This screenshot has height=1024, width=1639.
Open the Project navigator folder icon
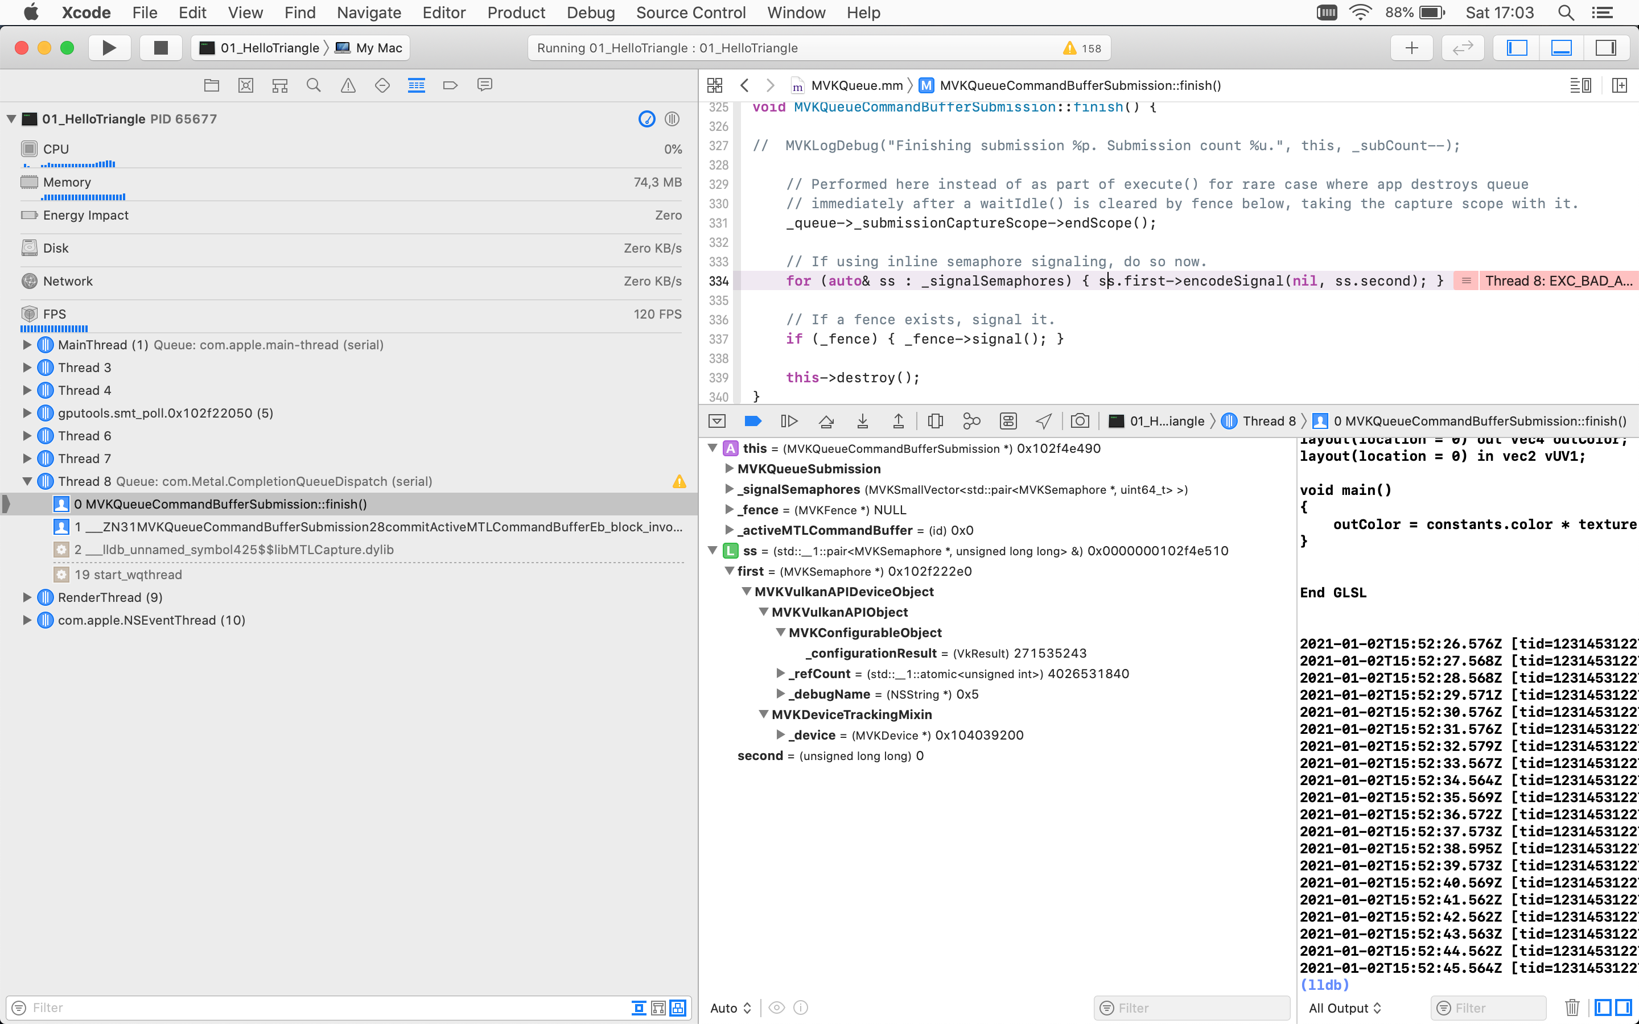[211, 85]
